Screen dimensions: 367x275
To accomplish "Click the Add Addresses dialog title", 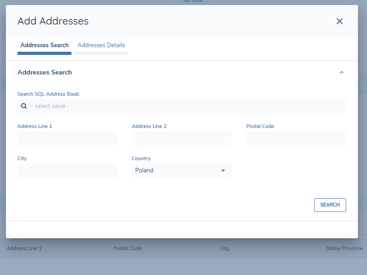I will pos(53,21).
